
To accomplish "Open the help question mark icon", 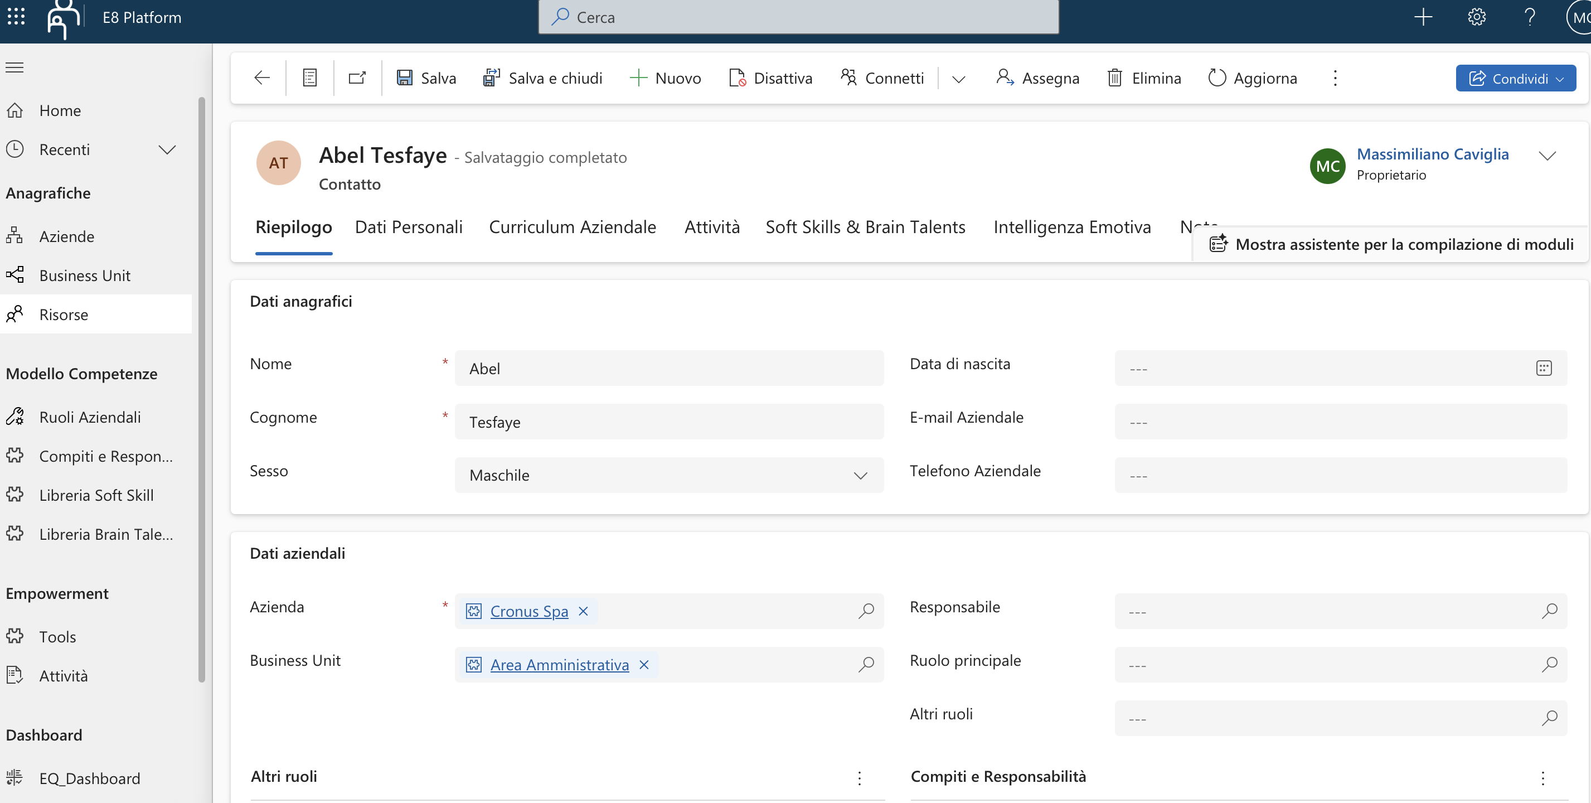I will point(1530,17).
